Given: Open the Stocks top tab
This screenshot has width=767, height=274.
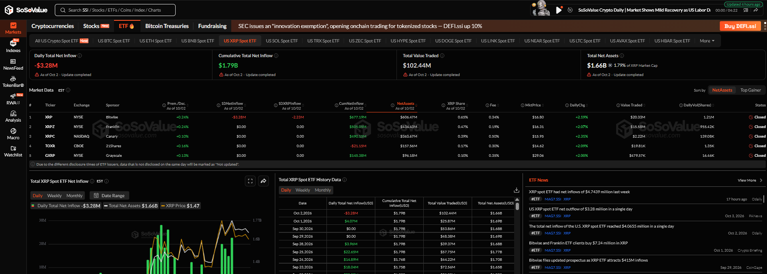Looking at the screenshot, I should [x=96, y=26].
